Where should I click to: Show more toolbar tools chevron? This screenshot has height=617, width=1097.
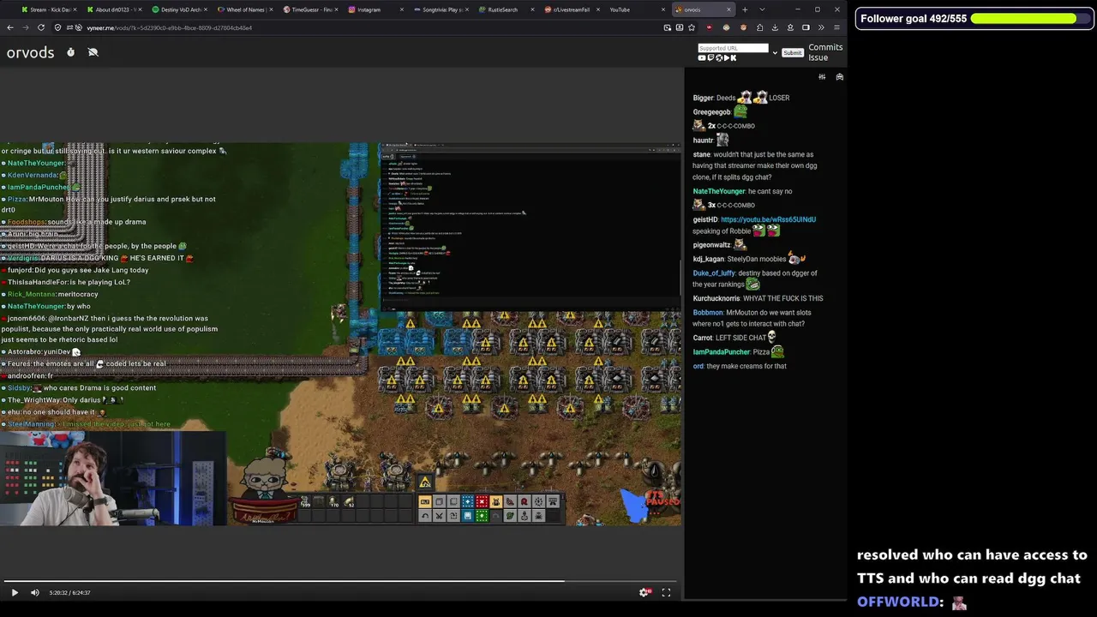pos(821,27)
